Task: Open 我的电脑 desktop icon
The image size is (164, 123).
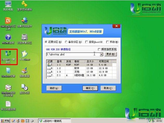Action: (8, 5)
